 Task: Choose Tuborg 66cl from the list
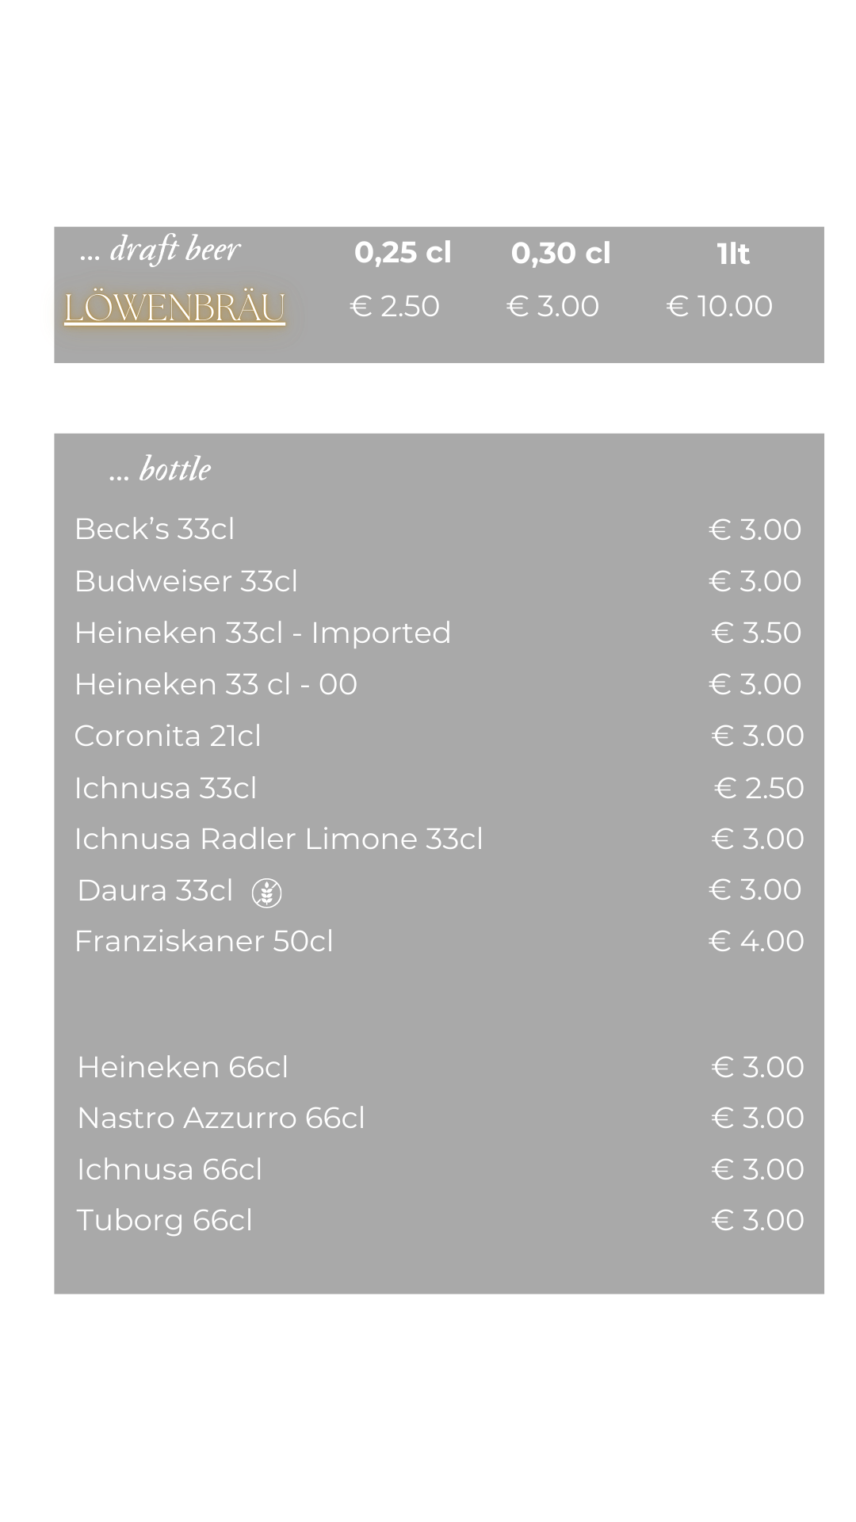164,1220
